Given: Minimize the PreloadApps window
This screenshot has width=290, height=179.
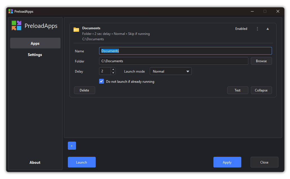Looking at the screenshot, I should pyautogui.click(x=252, y=11).
